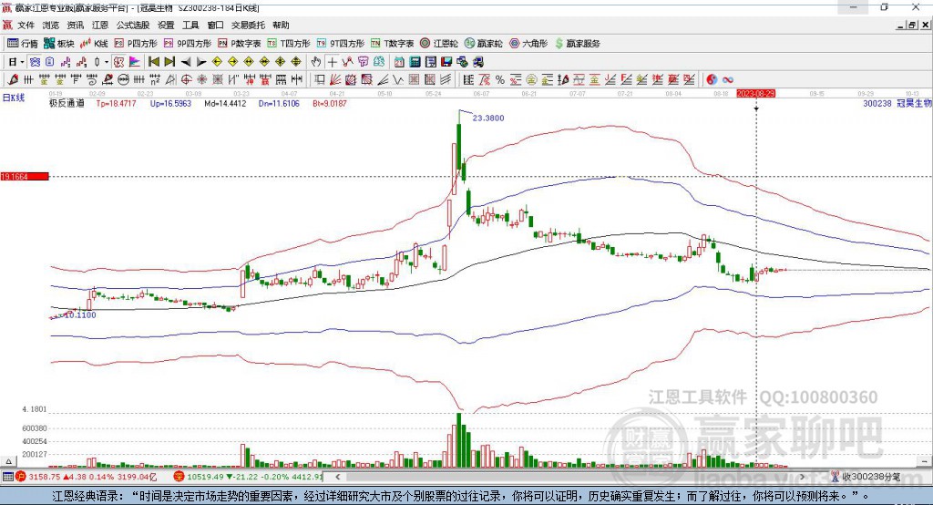Open the 行情 quotes view
This screenshot has width=933, height=505.
pos(22,44)
